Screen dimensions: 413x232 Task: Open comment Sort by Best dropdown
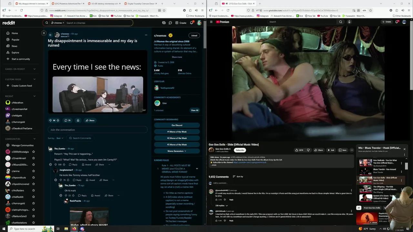point(60,138)
